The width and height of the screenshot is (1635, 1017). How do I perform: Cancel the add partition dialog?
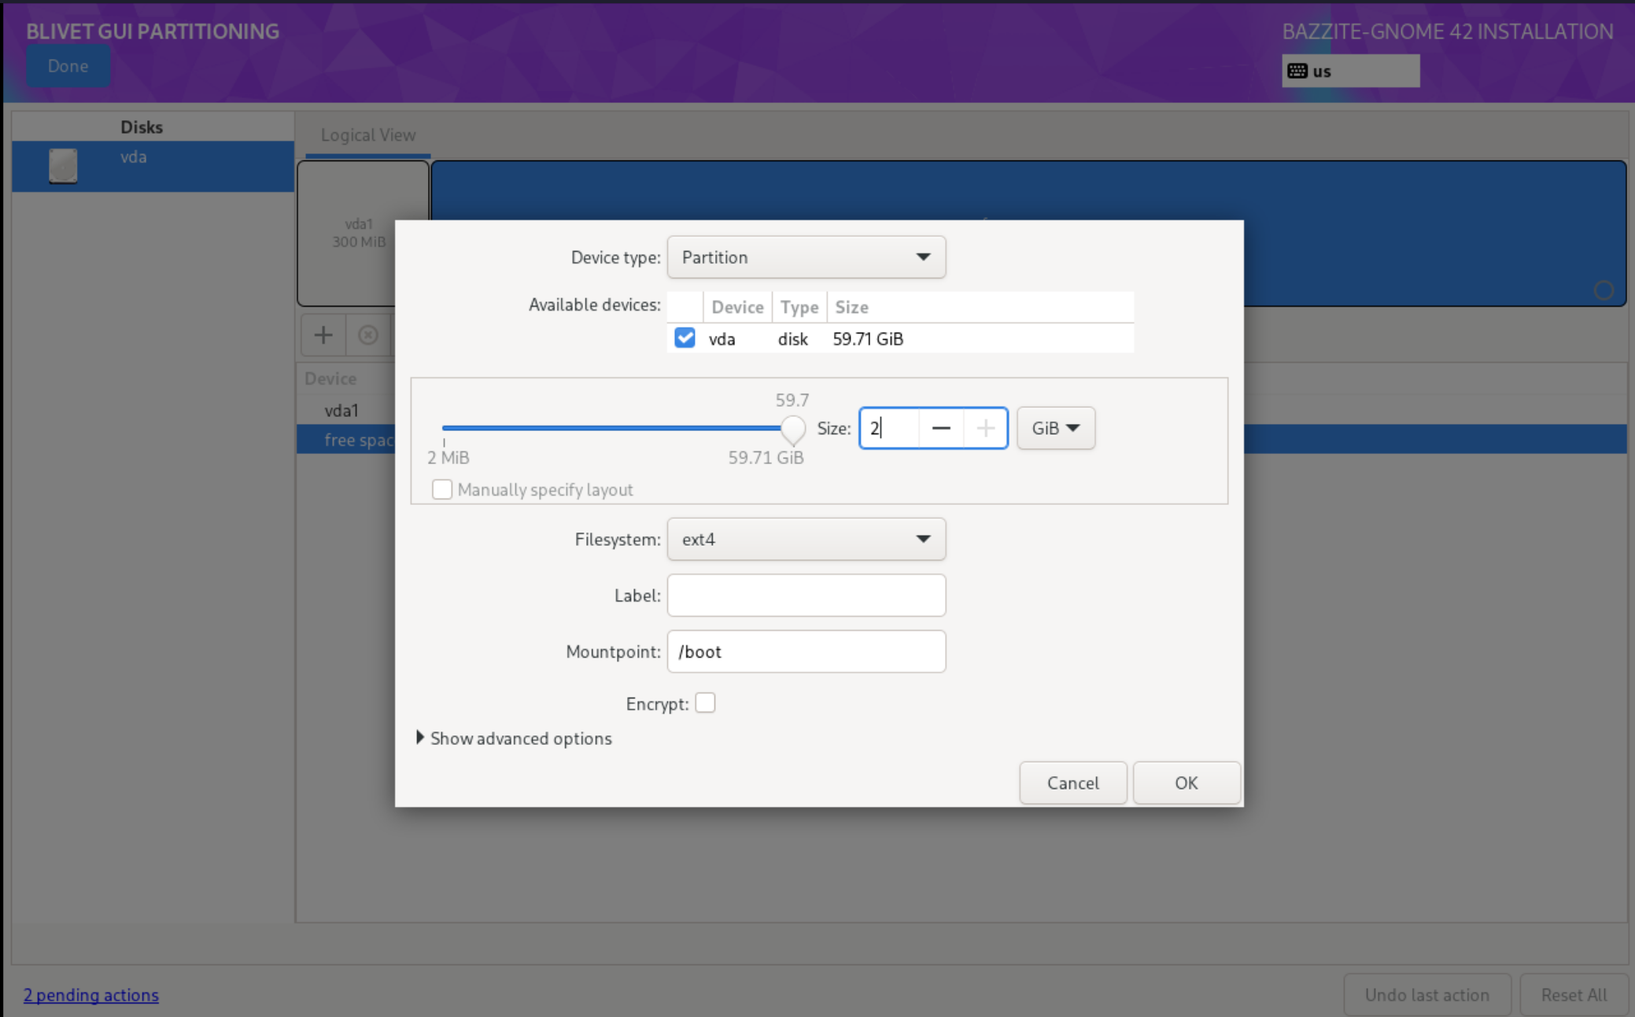(x=1072, y=783)
